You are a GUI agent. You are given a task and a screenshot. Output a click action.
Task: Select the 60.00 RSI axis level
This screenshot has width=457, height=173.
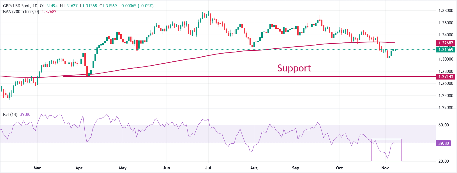point(444,125)
